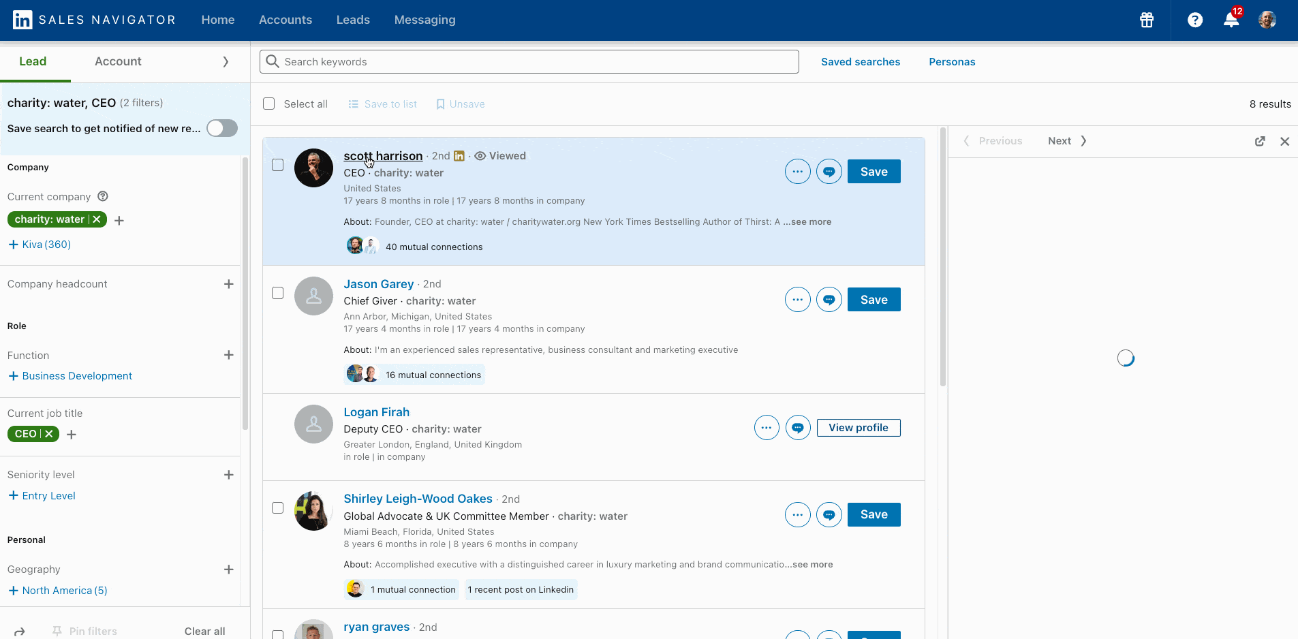Select Jason Garey's checkbox
Image resolution: width=1298 pixels, height=639 pixels.
277,293
